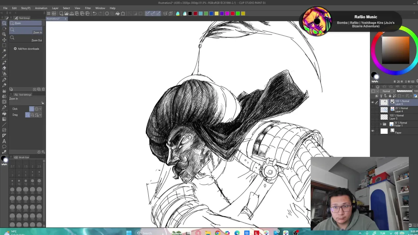Viewport: 418px width, 235px height.
Task: Open file via the folder icon in command bar
Action: [66, 13]
